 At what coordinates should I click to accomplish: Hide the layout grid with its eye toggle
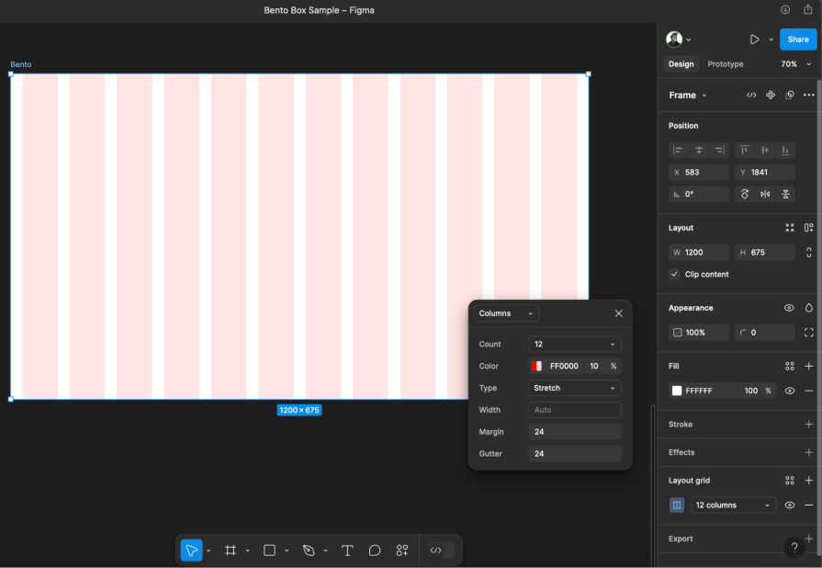[789, 505]
